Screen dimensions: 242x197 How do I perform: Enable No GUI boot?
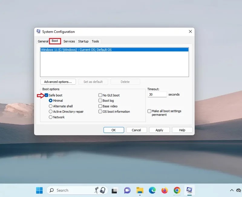tap(100, 95)
